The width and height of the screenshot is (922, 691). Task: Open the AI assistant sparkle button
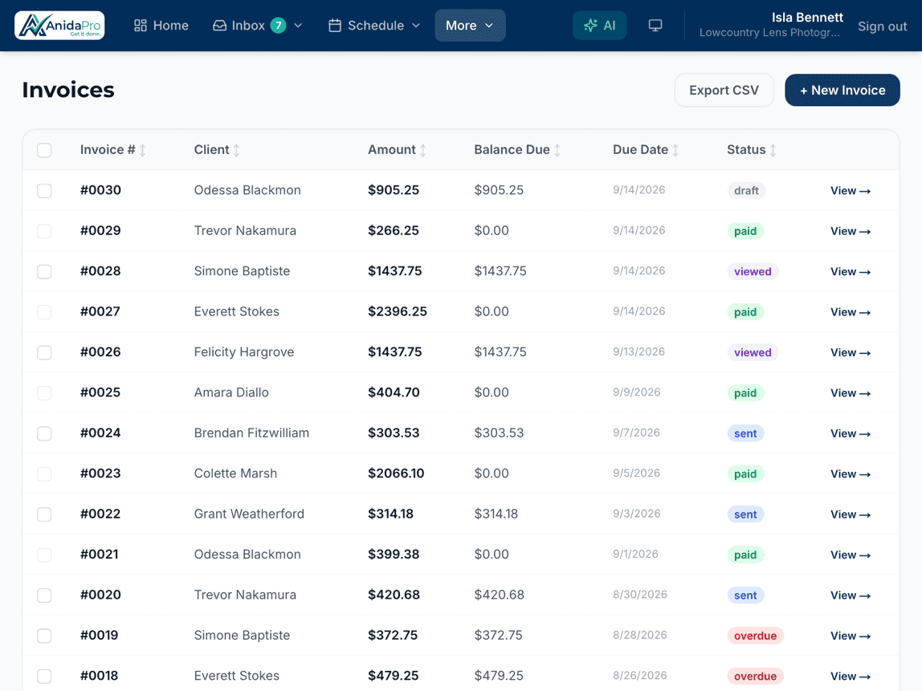(599, 25)
